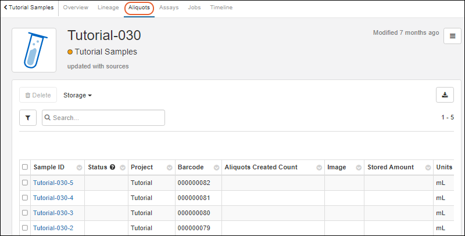This screenshot has width=465, height=236.
Task: Click the Tutorial-030 test tube sample icon
Action: pos(34,50)
